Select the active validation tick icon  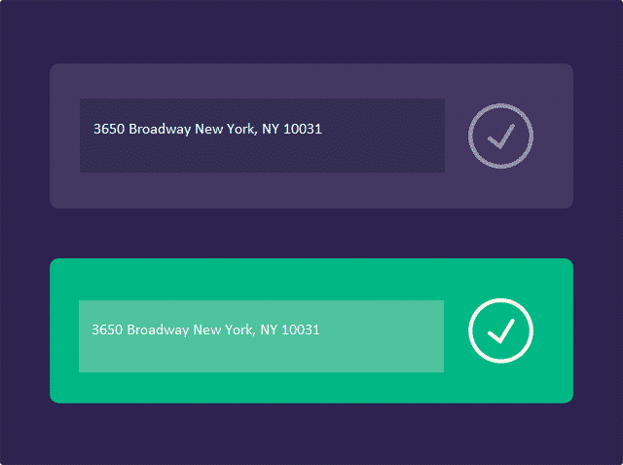click(500, 330)
